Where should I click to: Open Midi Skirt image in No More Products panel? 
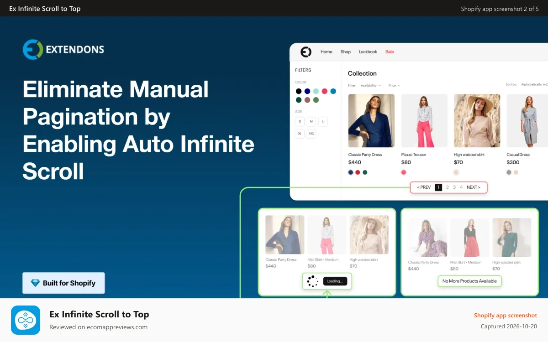tap(469, 238)
